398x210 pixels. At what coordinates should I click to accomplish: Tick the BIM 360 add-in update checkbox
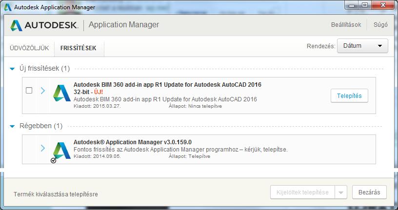(x=29, y=90)
